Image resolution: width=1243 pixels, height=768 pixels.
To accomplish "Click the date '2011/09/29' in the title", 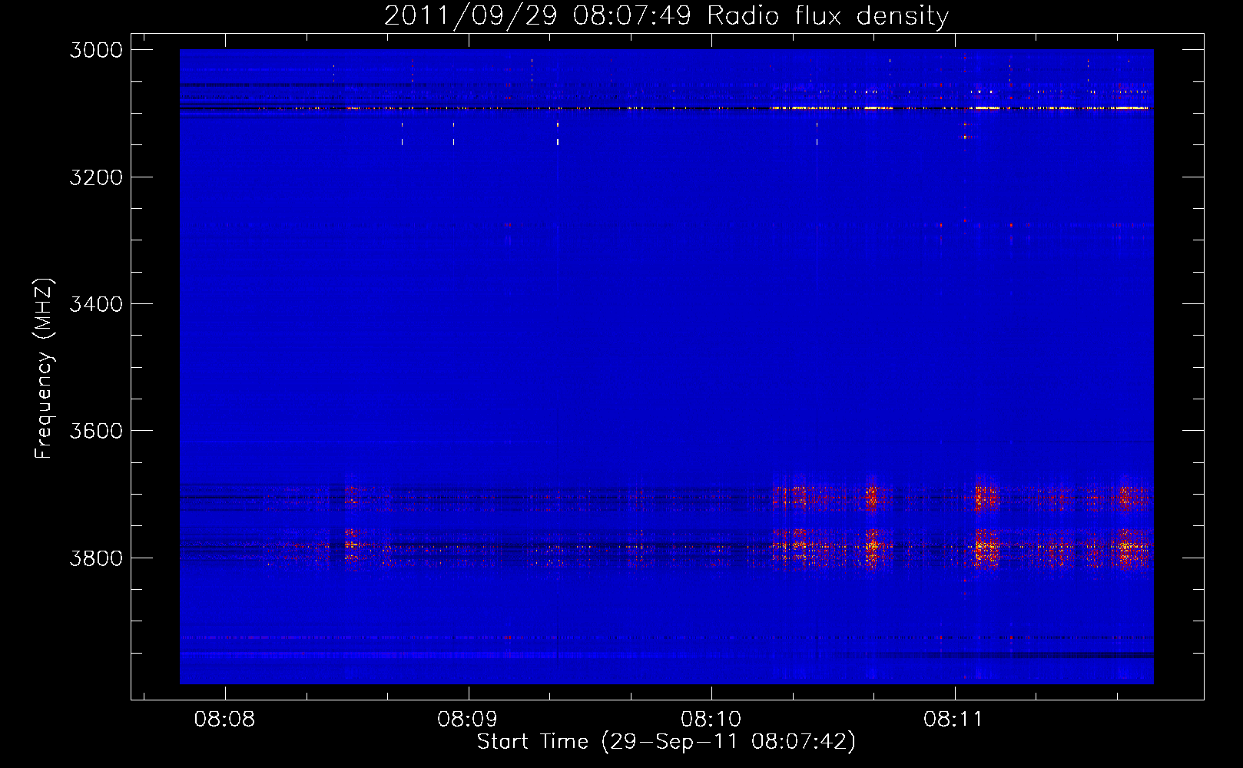I will click(470, 16).
